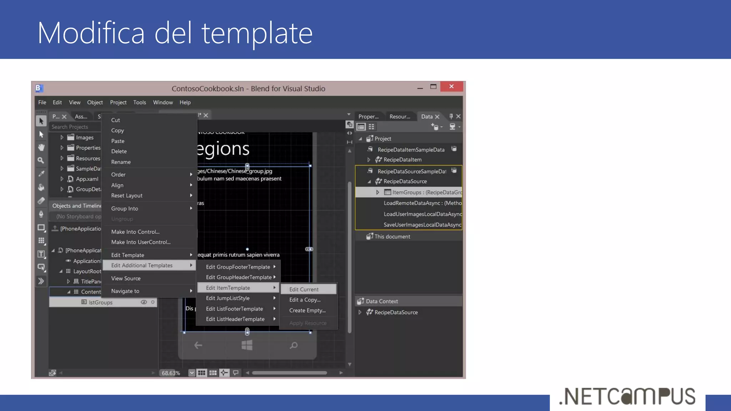Toggle snap to gridlines button
731x411 pixels.
click(213, 373)
